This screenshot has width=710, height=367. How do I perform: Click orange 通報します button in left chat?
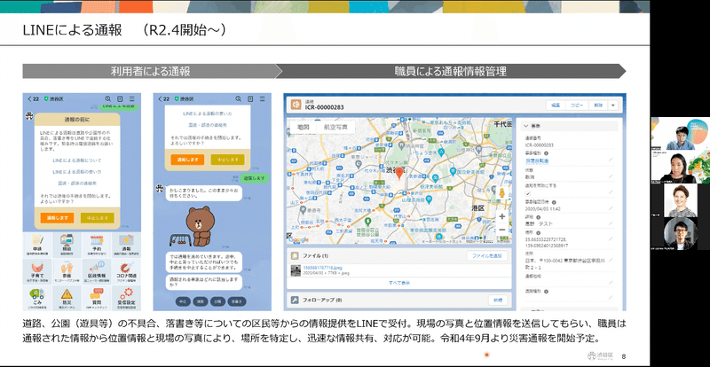57,218
